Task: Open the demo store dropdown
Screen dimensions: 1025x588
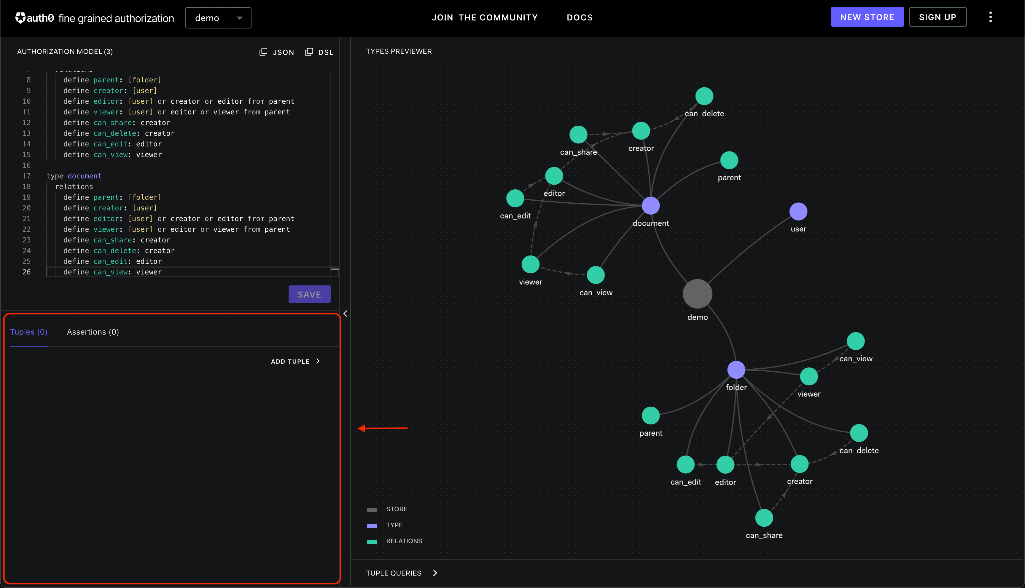Action: coord(218,18)
